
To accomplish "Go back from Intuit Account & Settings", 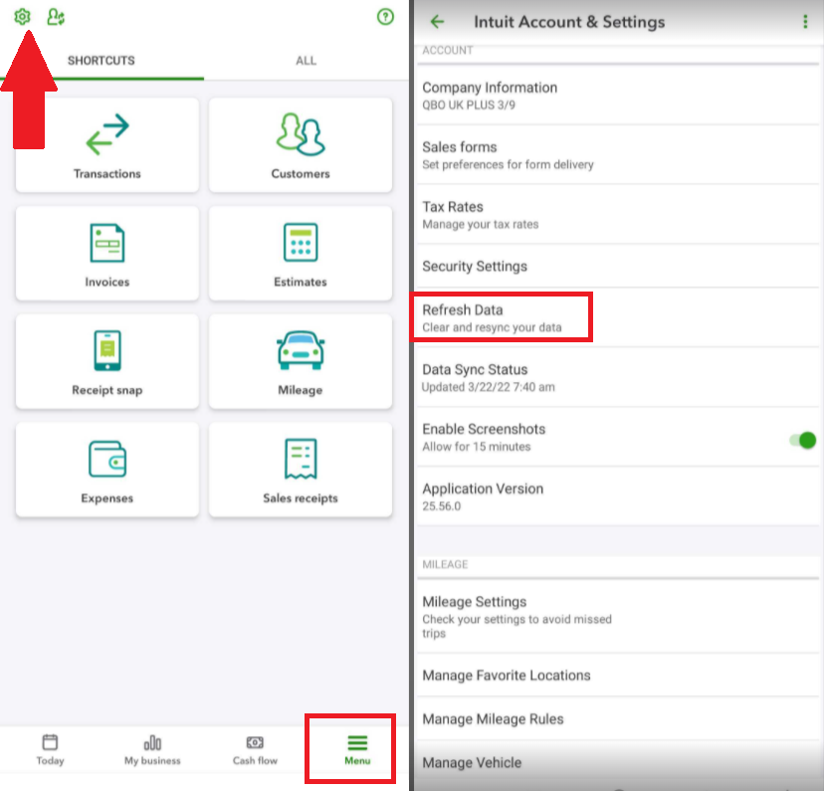I will point(437,22).
